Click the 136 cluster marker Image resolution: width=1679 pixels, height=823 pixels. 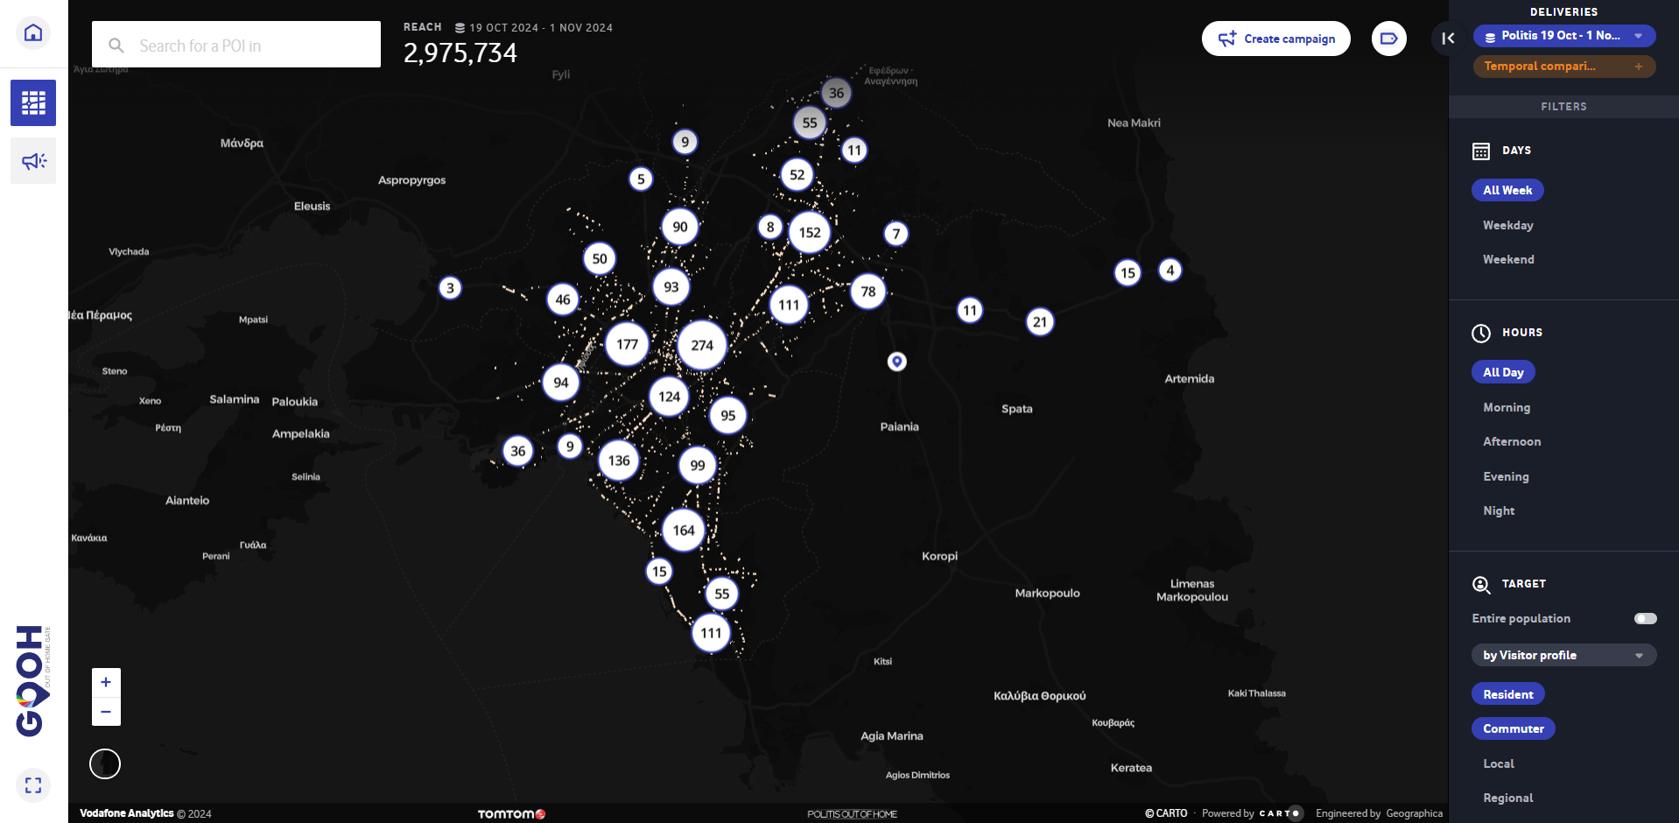click(x=619, y=461)
